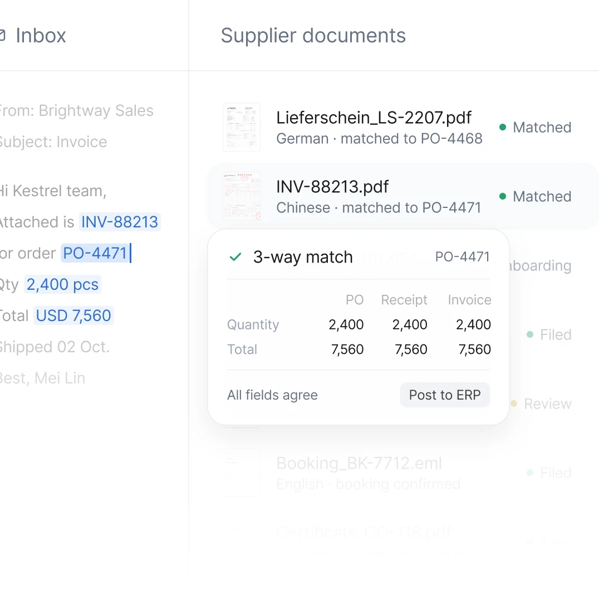Click the Hi Kestrel team, greeting
This screenshot has height=593, width=599.
pyautogui.click(x=53, y=191)
